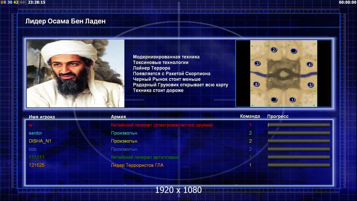The image size is (357, 201).
Task: Click 'Произвольн.' army in sardor row
Action: [125, 133]
